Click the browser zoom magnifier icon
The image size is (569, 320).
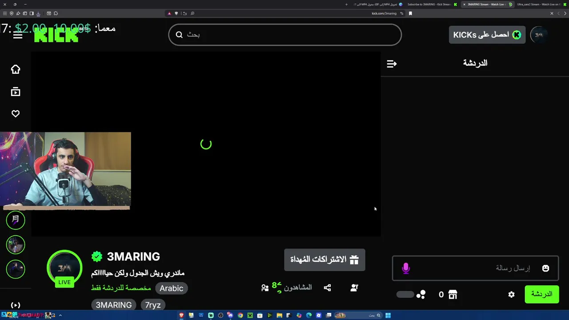[192, 13]
